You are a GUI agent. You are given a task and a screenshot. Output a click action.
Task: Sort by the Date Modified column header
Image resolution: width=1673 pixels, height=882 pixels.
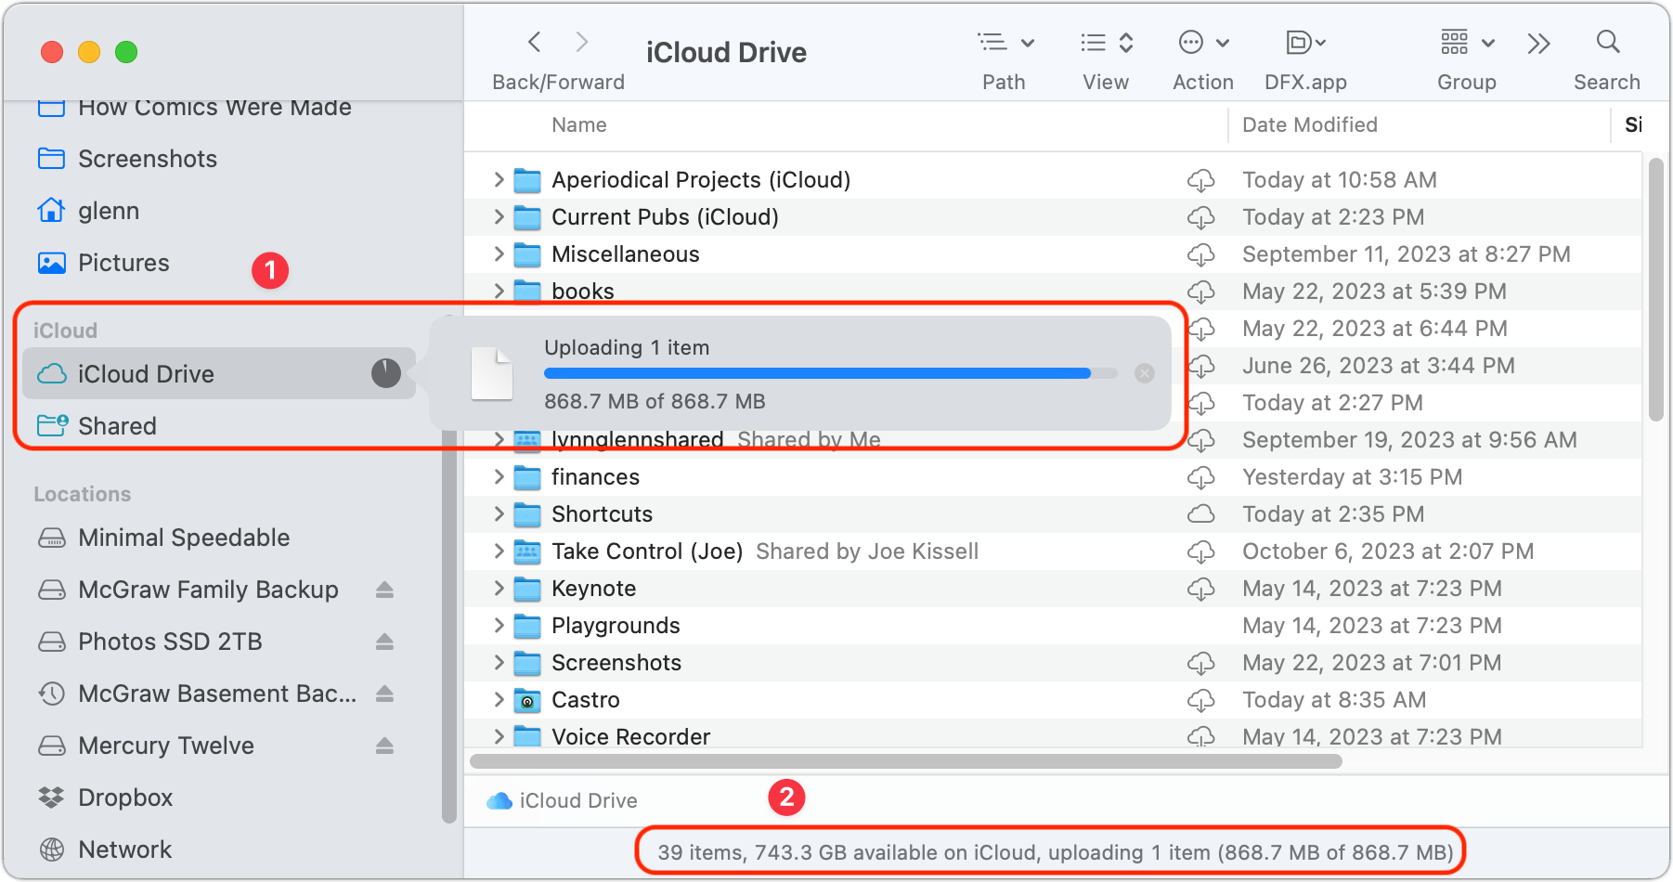point(1309,124)
